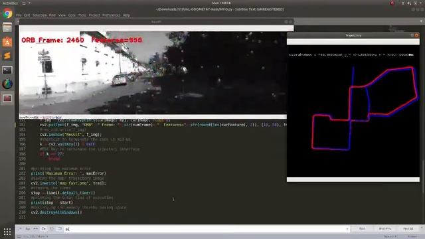This screenshot has width=425, height=239.
Task: Click the panel switcher icon in status bar
Action: pos(19,236)
